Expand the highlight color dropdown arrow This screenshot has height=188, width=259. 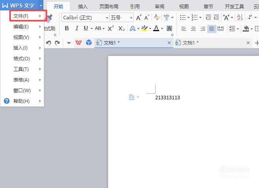[x=150, y=29]
